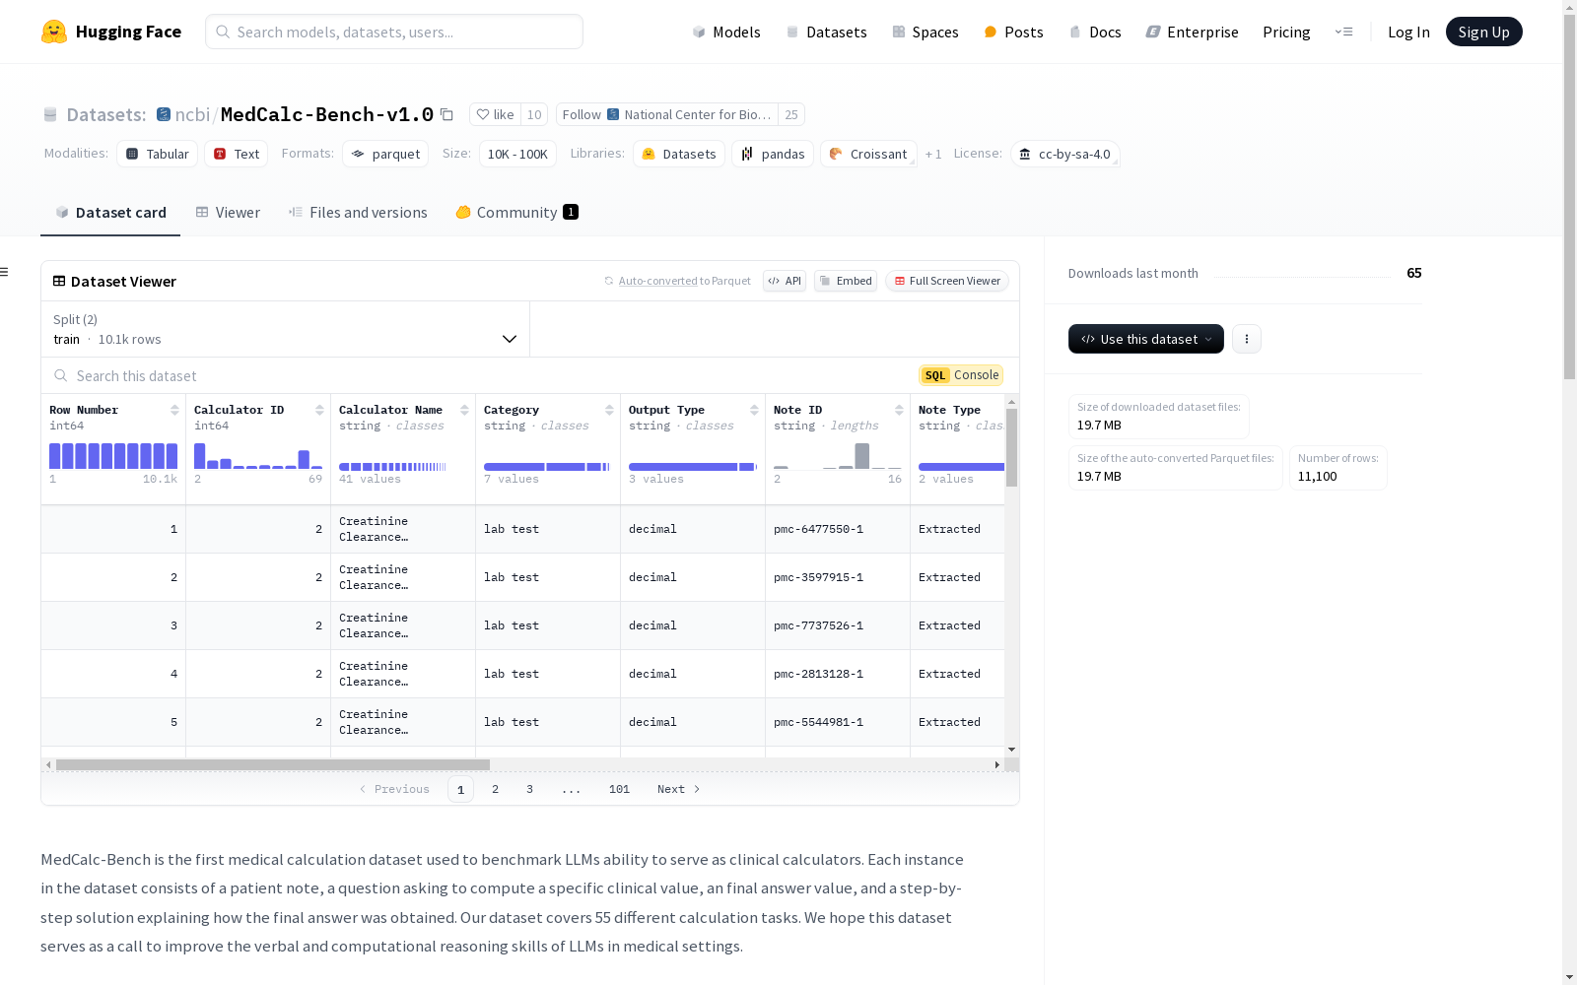Viewport: 1577px width, 985px height.
Task: Click the search magnifier in dataset search
Action: tap(61, 375)
